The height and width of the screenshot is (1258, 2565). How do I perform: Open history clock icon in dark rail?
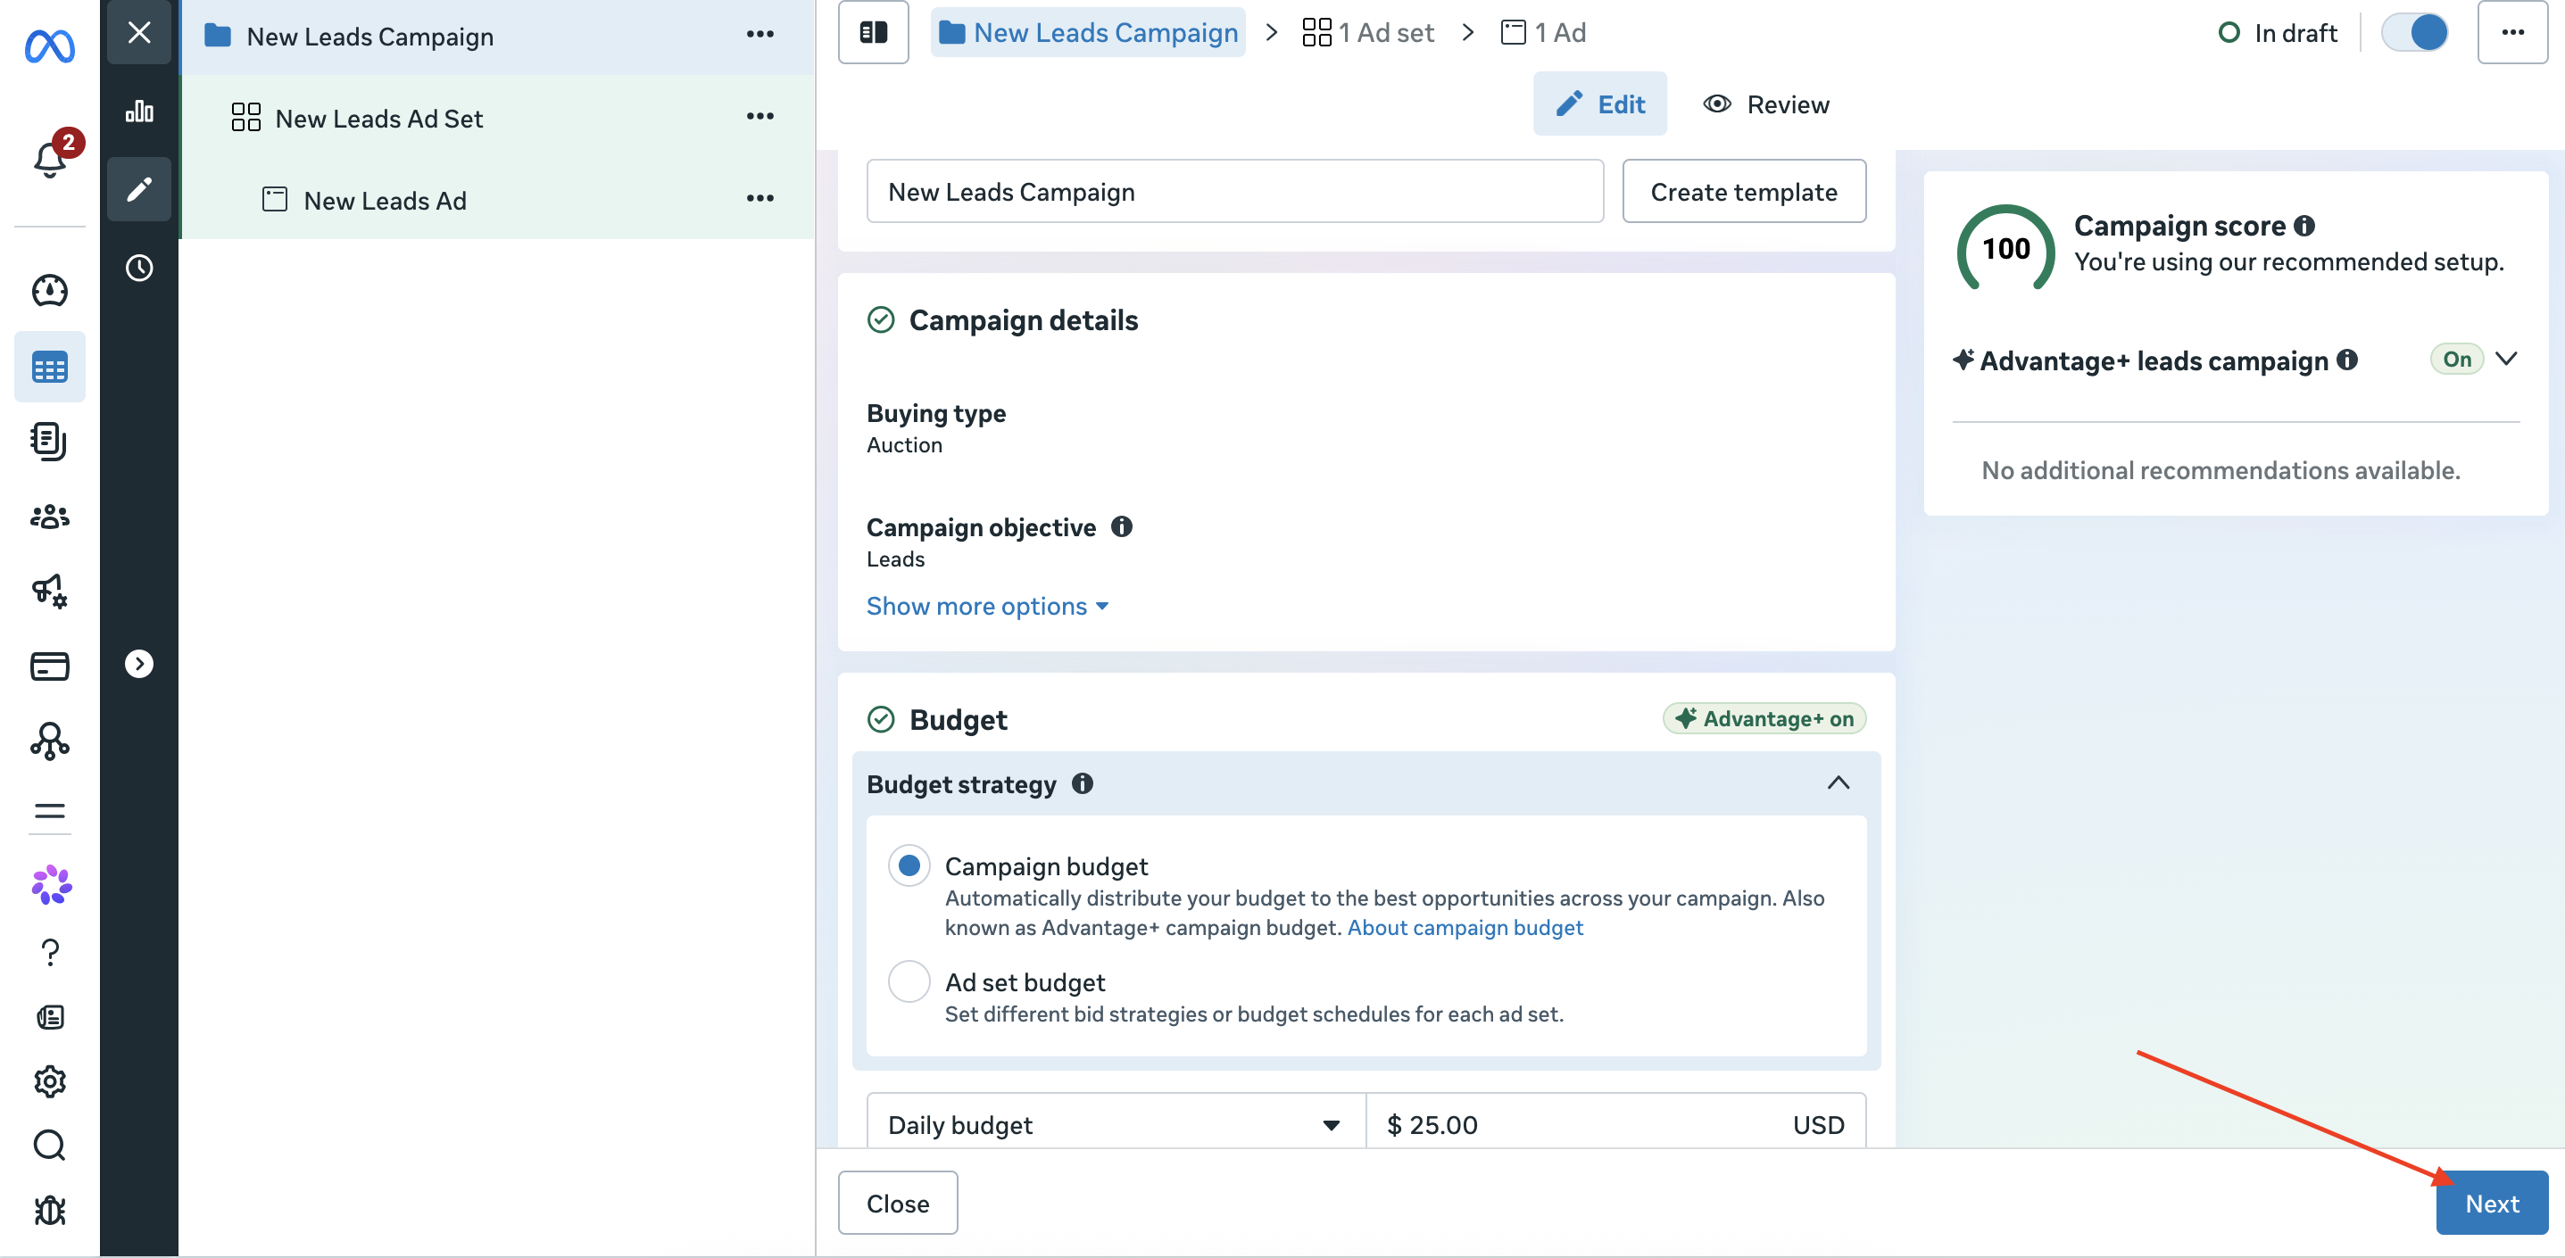pos(139,268)
